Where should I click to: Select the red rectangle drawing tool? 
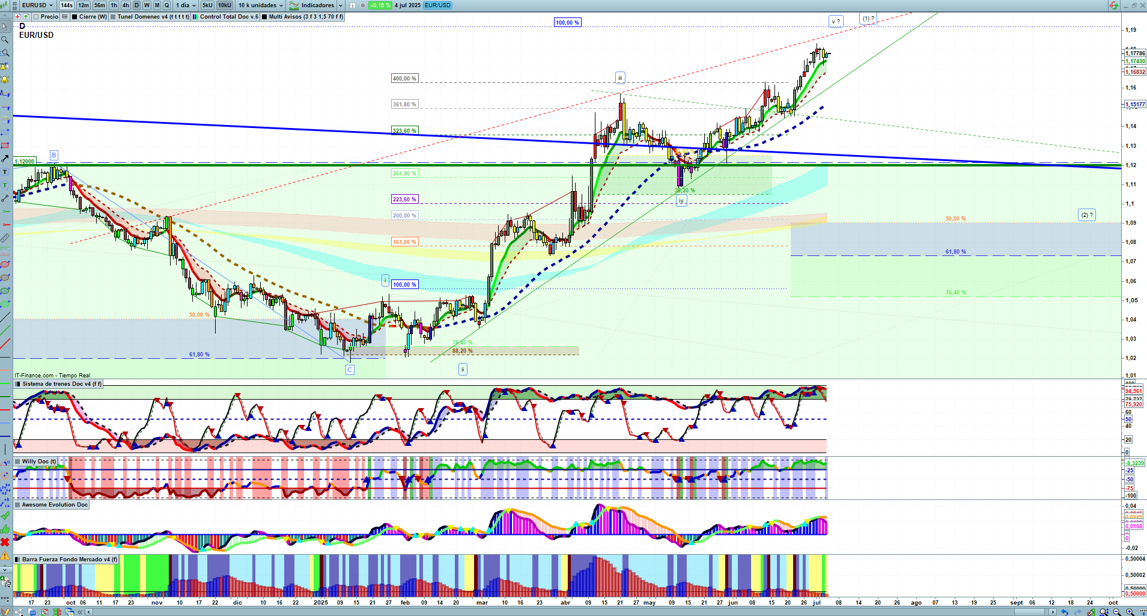pyautogui.click(x=5, y=145)
